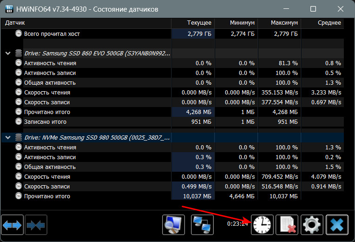
Task: Click the 951 МБ current value
Action: (x=201, y=122)
